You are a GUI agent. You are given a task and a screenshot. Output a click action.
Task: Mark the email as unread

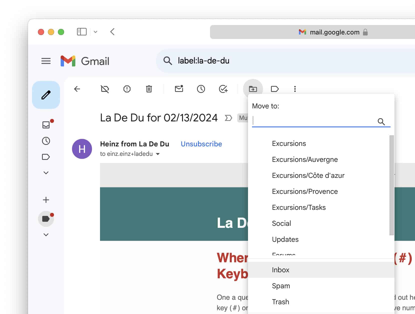179,89
